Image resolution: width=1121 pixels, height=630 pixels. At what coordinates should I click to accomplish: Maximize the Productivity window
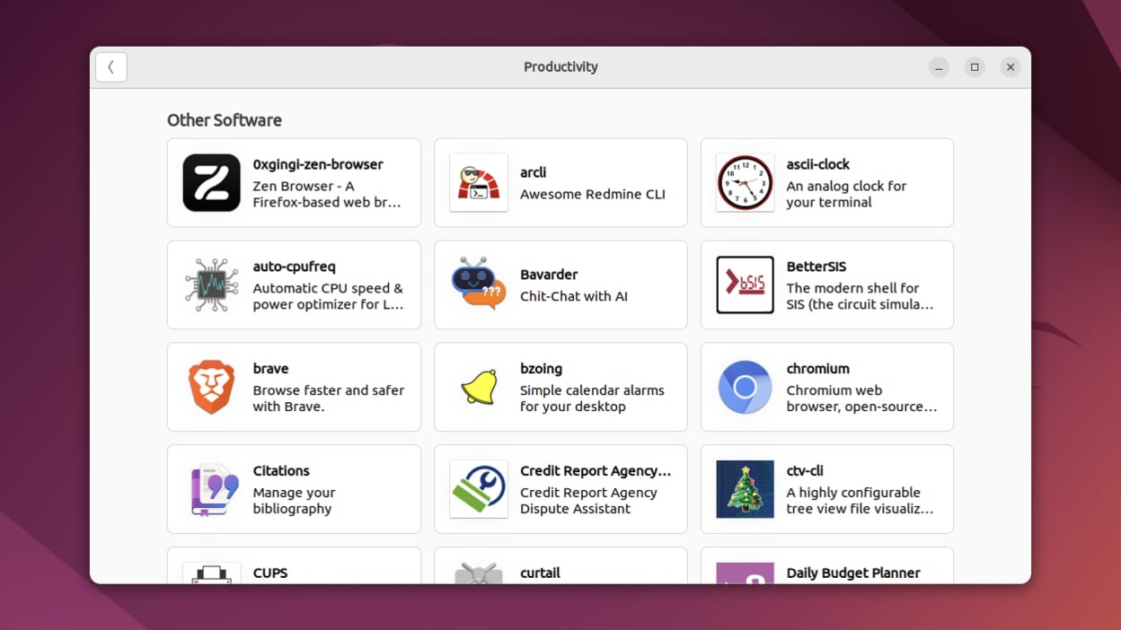(x=975, y=67)
